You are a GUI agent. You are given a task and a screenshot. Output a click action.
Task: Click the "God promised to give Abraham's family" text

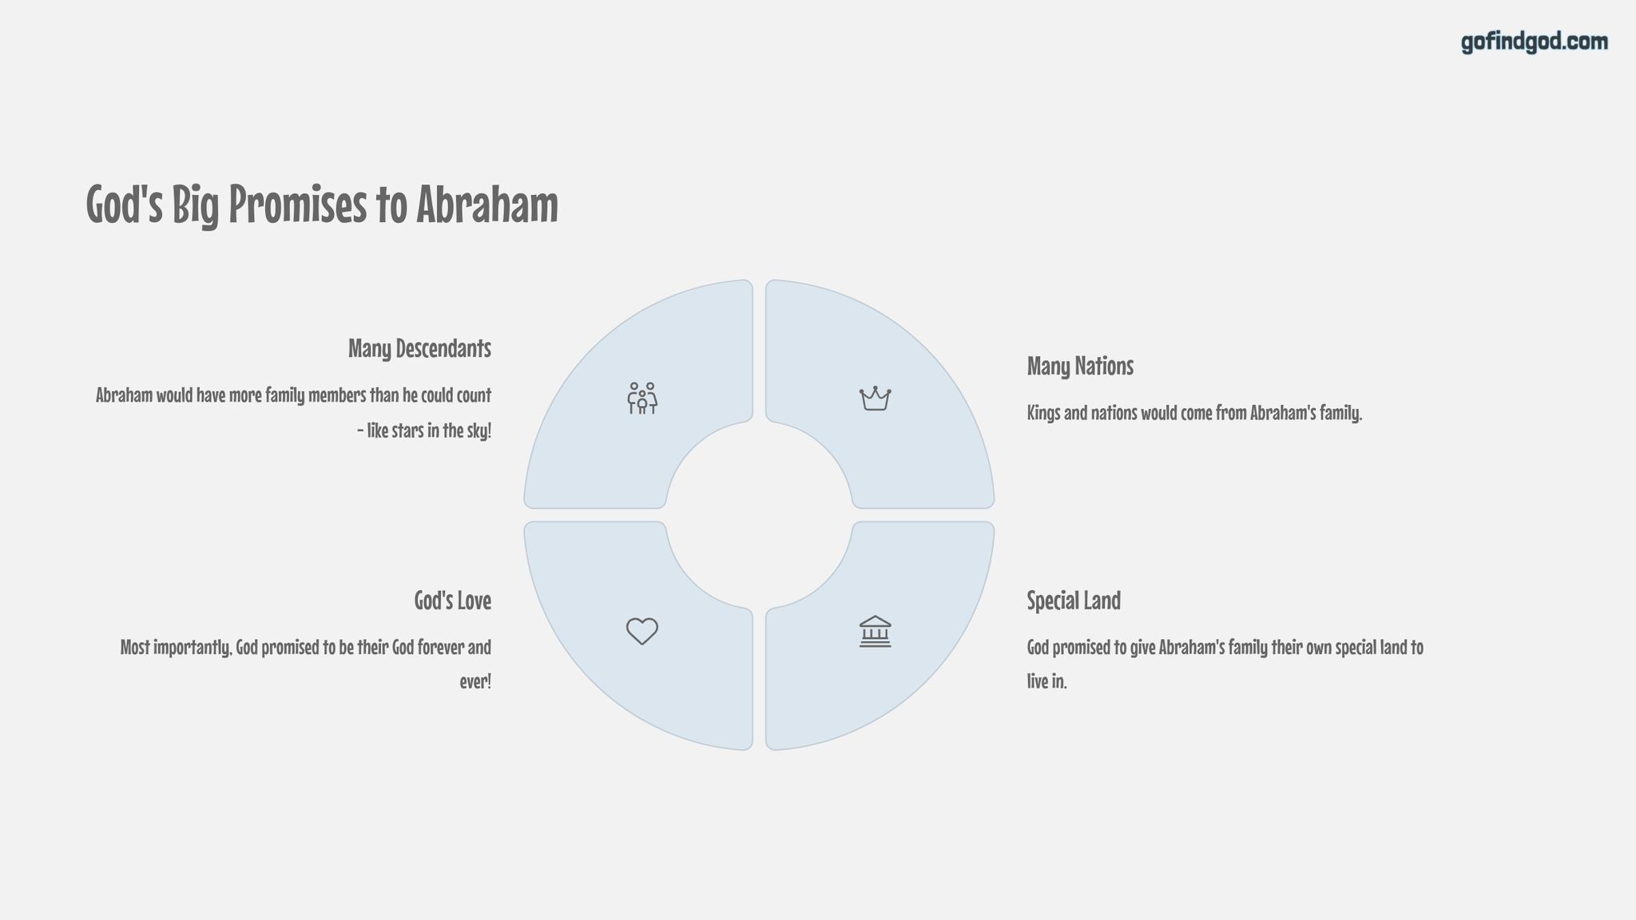pyautogui.click(x=1225, y=647)
